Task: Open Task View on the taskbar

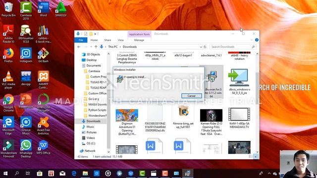Action: click(x=28, y=174)
